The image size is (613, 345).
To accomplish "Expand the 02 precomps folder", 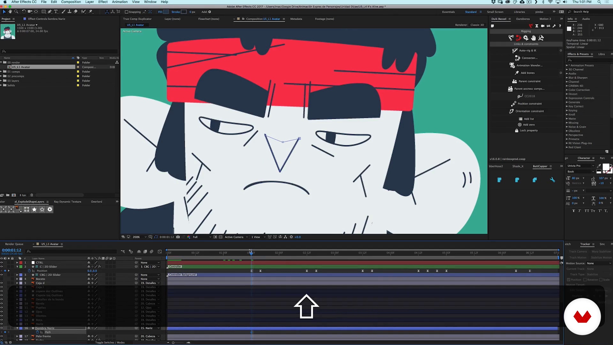I will pyautogui.click(x=1, y=76).
